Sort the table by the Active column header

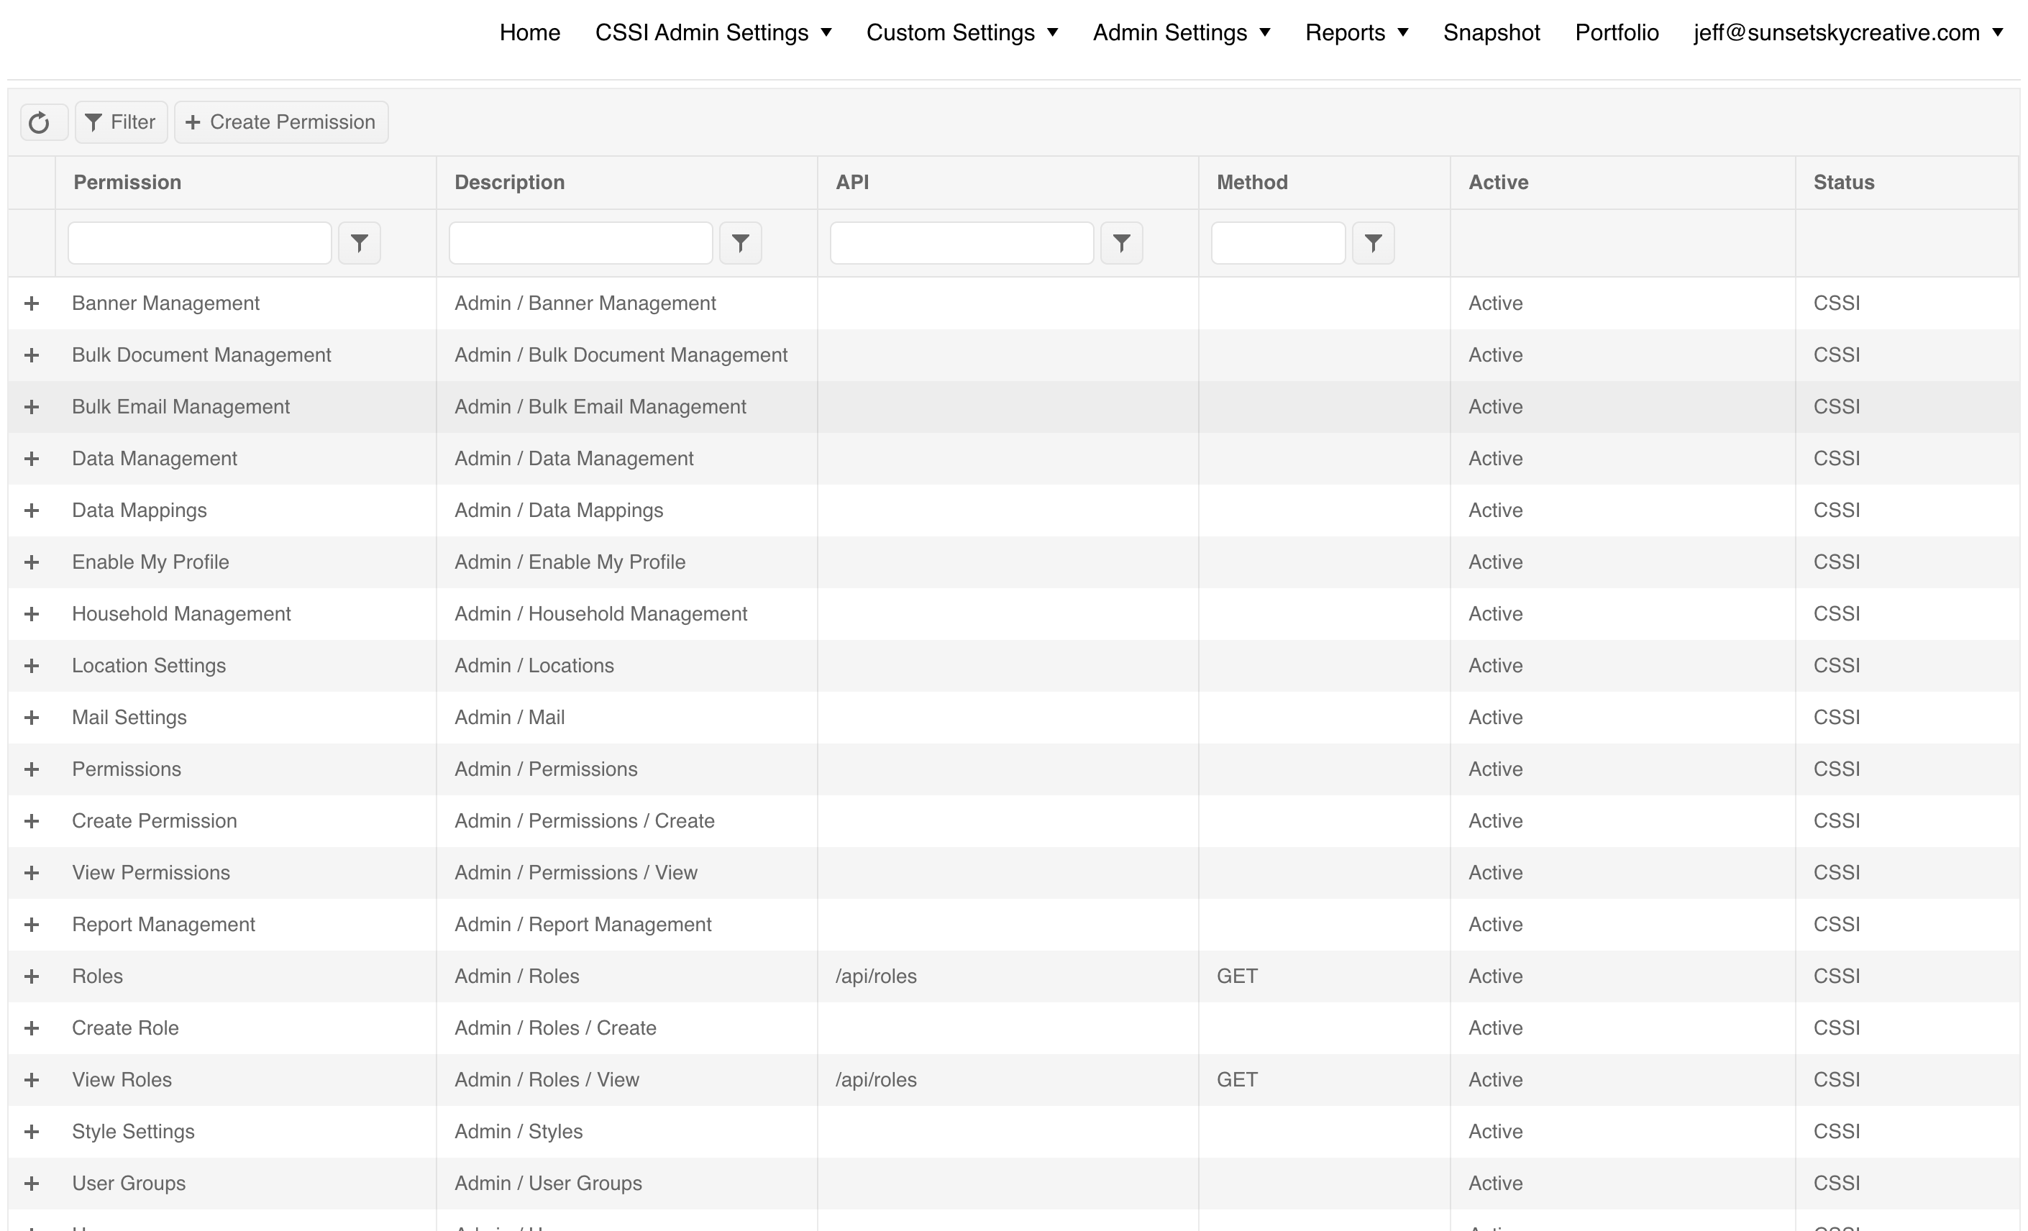click(1497, 182)
